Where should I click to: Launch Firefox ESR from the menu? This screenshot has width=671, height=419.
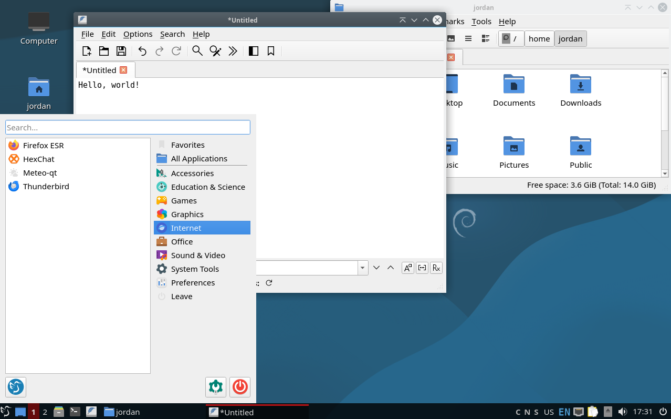[x=78, y=145]
